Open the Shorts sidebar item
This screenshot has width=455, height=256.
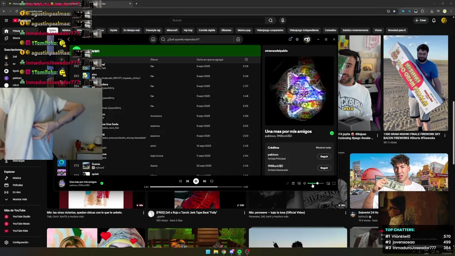[16, 38]
